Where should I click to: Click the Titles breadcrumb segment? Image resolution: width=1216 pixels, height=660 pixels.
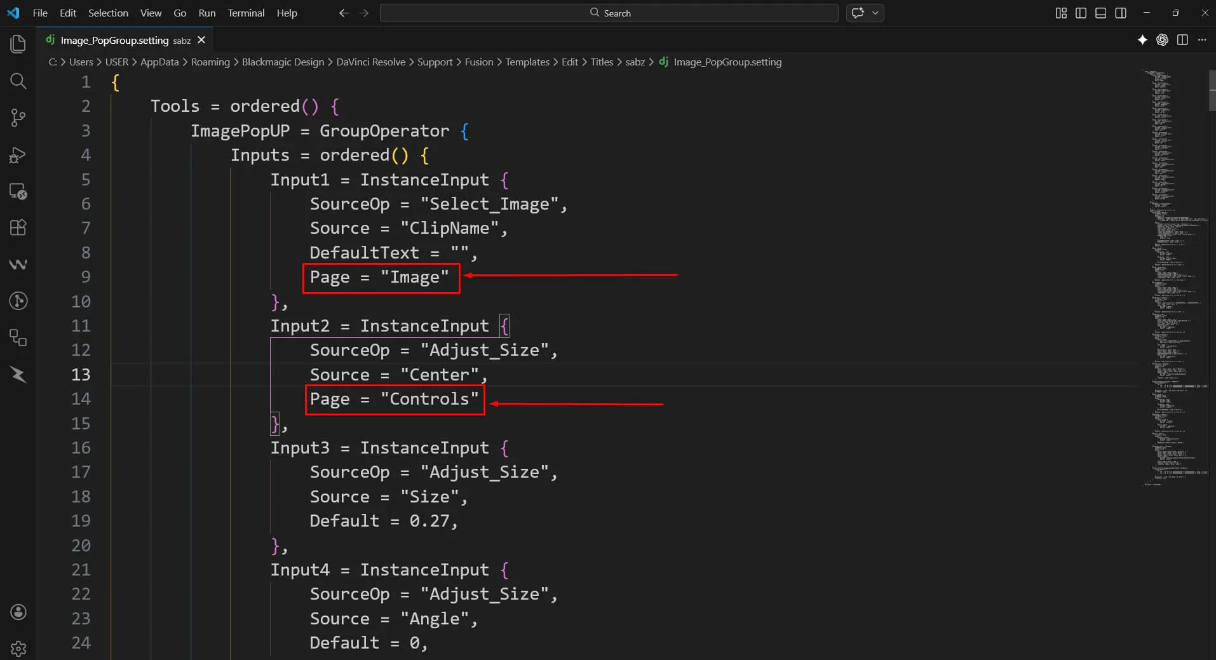[x=602, y=62]
